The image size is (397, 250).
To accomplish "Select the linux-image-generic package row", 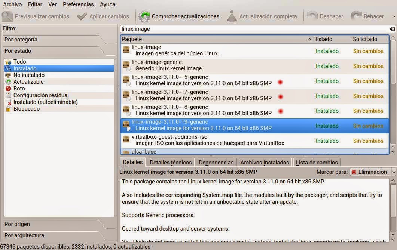I will [x=255, y=66].
